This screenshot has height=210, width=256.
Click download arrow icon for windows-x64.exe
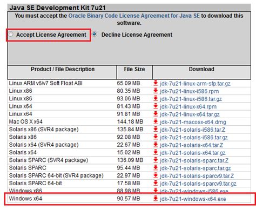click(156, 199)
